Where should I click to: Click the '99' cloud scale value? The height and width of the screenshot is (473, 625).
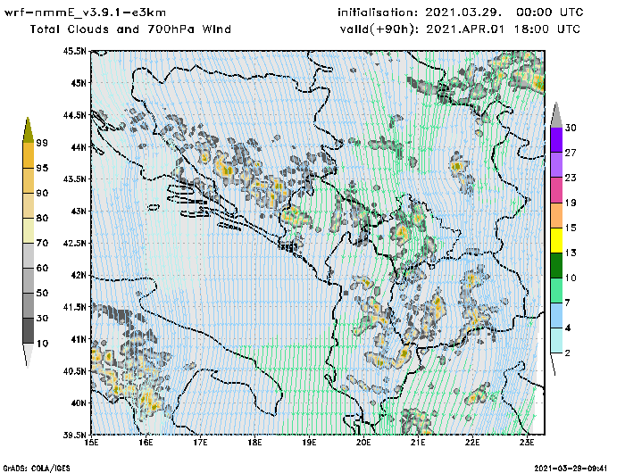pyautogui.click(x=42, y=143)
